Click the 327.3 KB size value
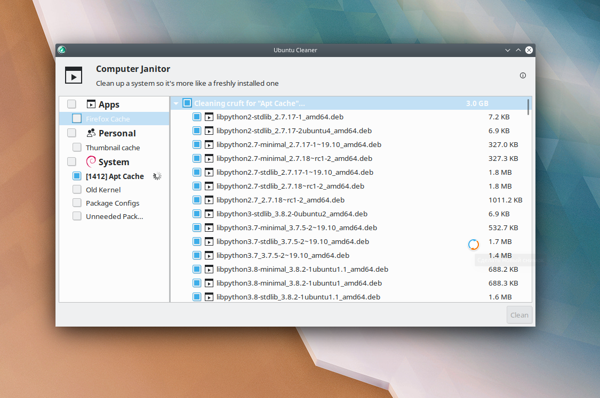Screen dimensions: 600x398 503,158
